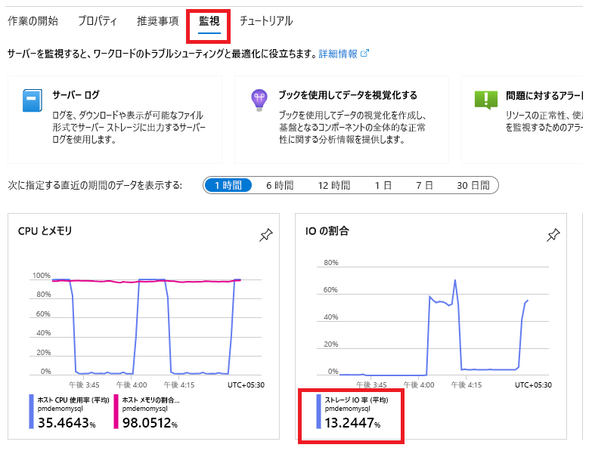Click the IO の割合 chart title
The width and height of the screenshot is (589, 457).
click(327, 231)
